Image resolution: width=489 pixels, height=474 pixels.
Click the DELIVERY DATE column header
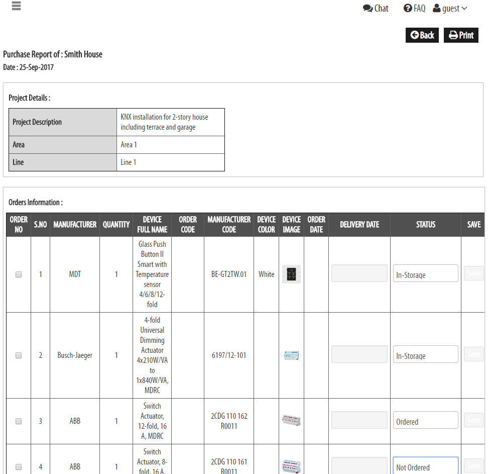coord(359,225)
